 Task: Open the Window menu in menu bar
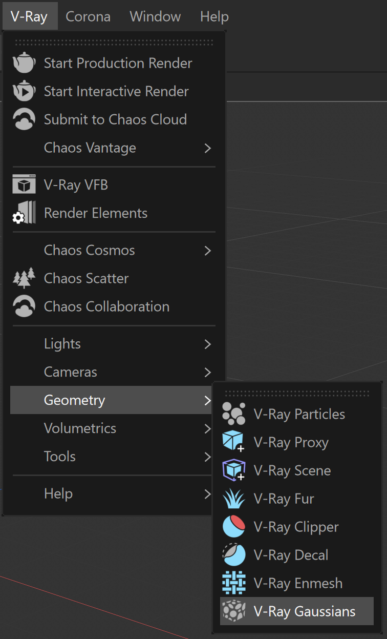(x=155, y=16)
